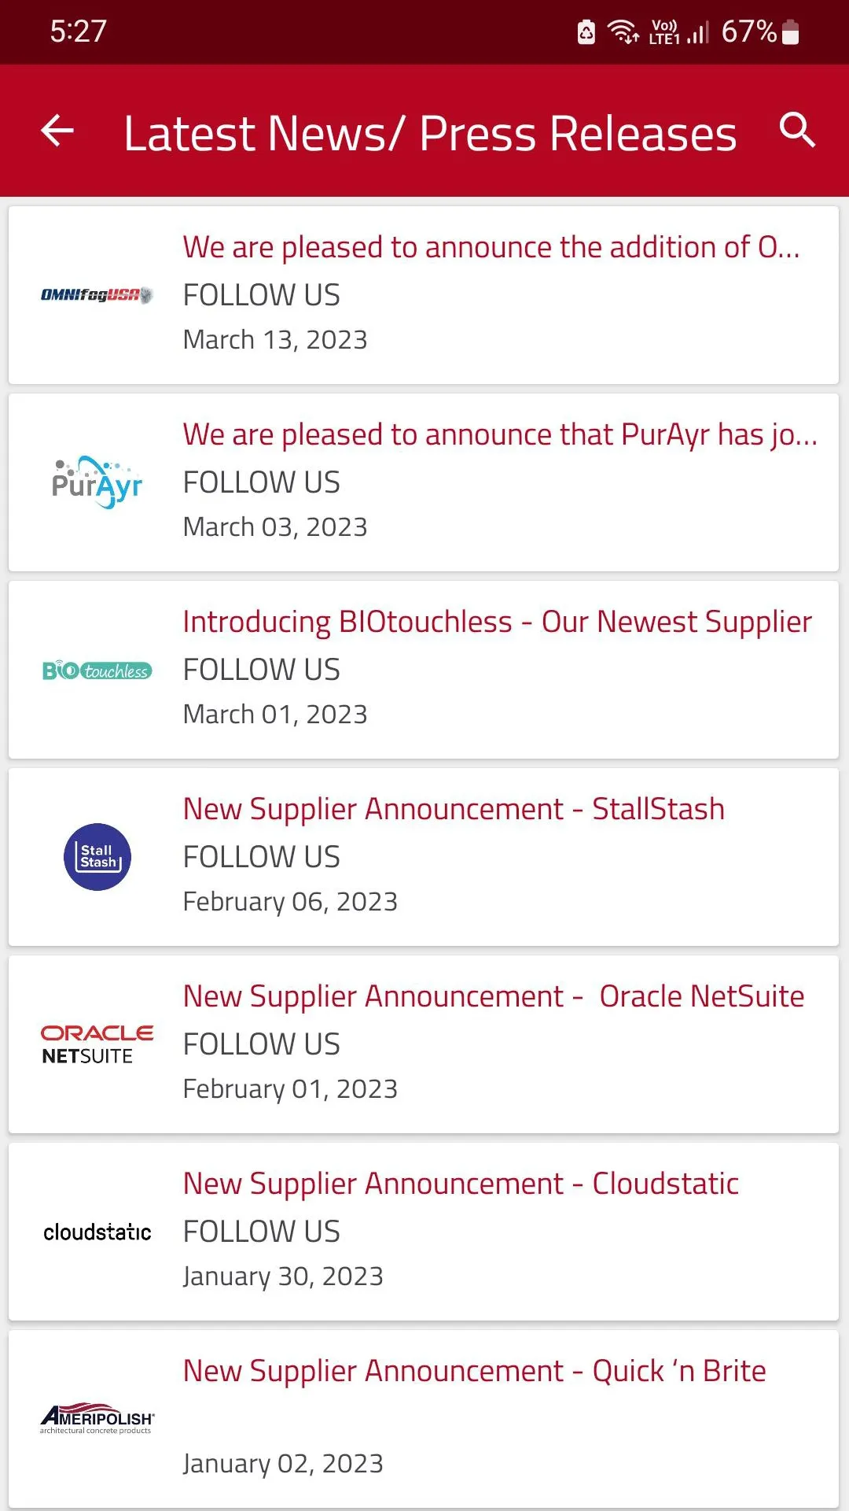Tap the Stall Stash round logo
Image resolution: width=849 pixels, height=1511 pixels.
(x=97, y=857)
